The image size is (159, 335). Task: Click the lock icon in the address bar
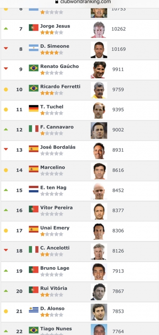pos(57,2)
